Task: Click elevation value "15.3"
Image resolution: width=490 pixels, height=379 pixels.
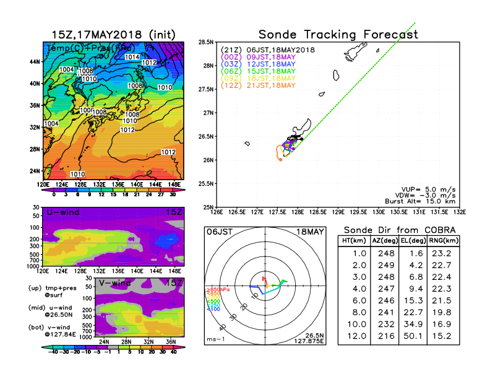Action: pos(413,300)
